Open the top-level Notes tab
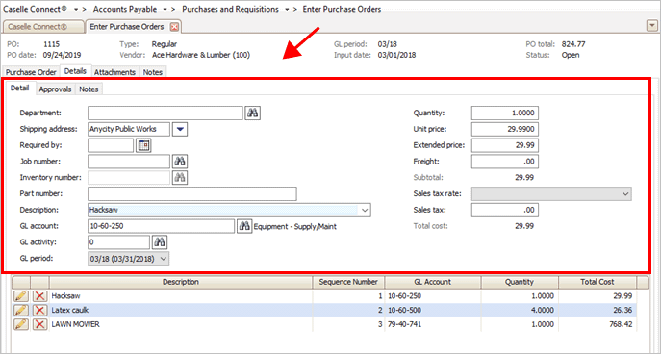 pos(153,72)
